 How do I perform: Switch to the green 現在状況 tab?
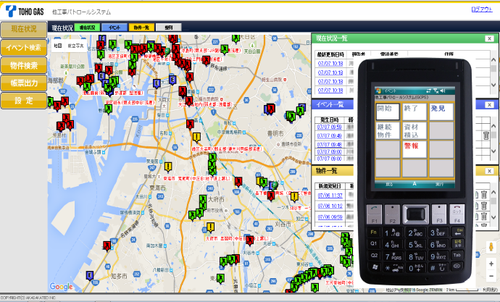[87, 28]
